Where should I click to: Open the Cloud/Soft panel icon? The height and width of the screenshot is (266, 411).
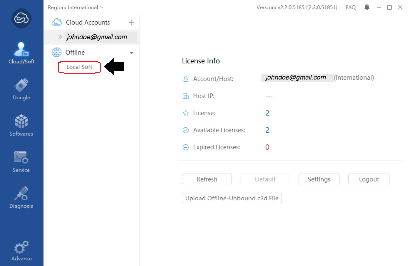(x=21, y=49)
